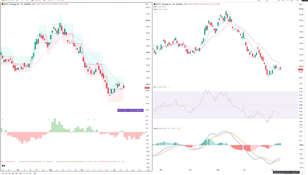Image resolution: width=308 pixels, height=175 pixels.
Task: Click the red 94.64 price label on right chart
Action: click(x=301, y=69)
